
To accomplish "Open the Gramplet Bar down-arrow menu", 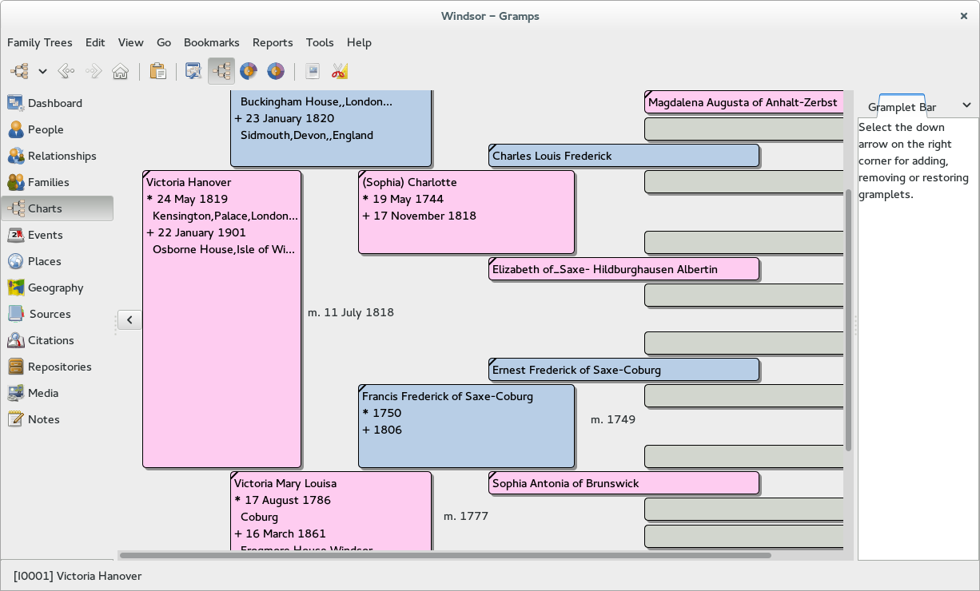I will point(966,105).
